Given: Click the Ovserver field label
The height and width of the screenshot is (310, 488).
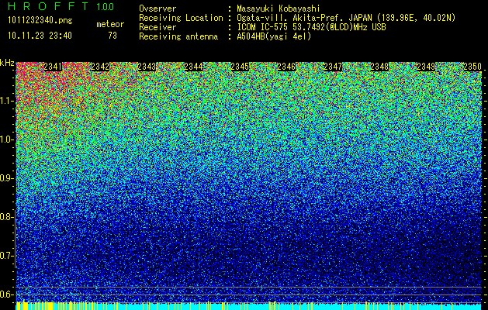Looking at the screenshot, I should pyautogui.click(x=157, y=9).
